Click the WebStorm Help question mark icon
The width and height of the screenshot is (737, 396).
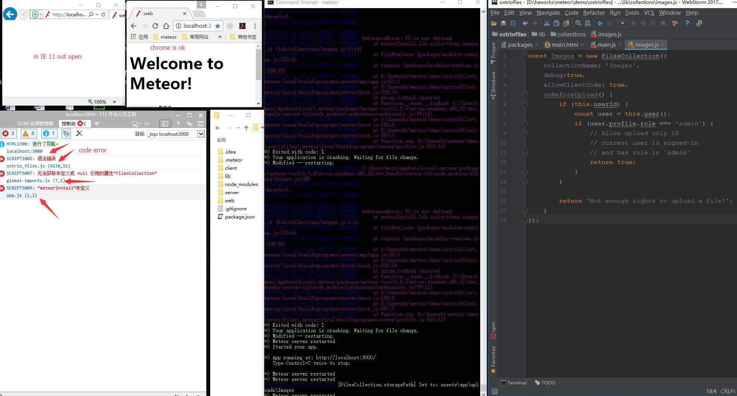(687, 24)
